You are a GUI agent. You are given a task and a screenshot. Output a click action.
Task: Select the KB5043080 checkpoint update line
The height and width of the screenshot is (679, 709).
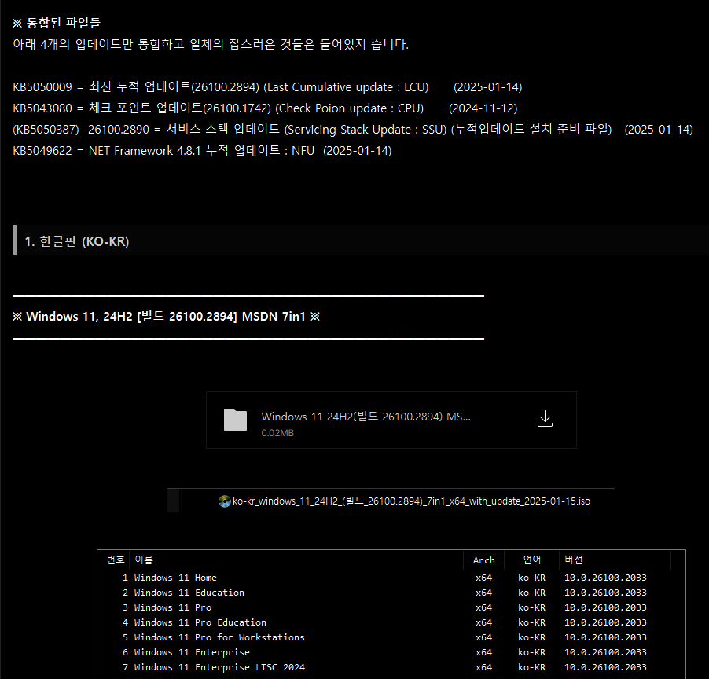pyautogui.click(x=265, y=108)
